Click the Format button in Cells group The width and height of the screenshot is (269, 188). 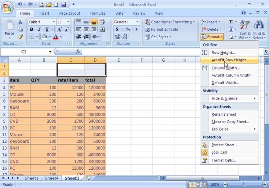coord(212,37)
